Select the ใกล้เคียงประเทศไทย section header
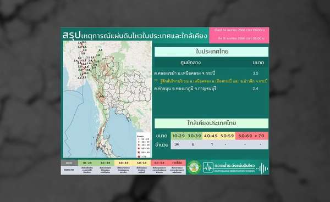Viewport: 330px width, 202px height. point(212,124)
